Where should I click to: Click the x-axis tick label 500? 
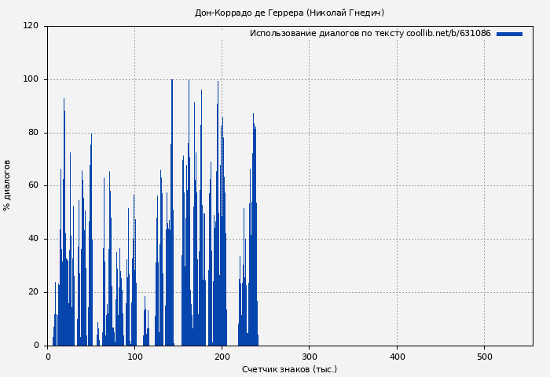pos(484,357)
